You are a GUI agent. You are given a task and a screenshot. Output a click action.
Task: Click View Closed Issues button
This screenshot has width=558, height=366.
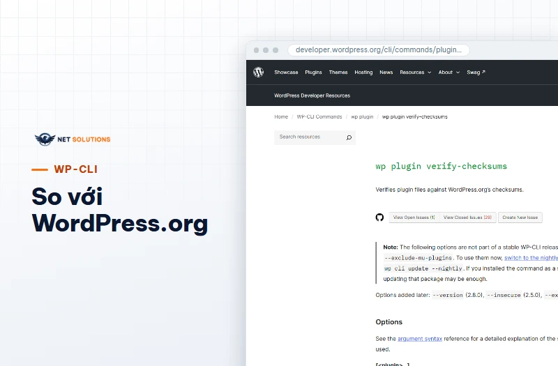point(467,218)
